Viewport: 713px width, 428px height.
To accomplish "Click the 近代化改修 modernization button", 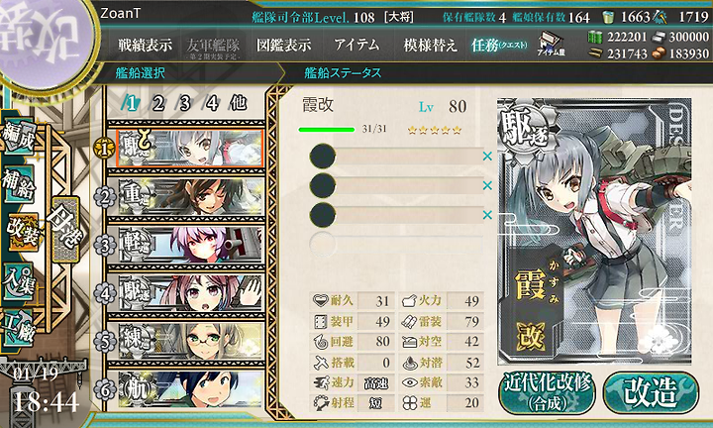I will point(548,393).
